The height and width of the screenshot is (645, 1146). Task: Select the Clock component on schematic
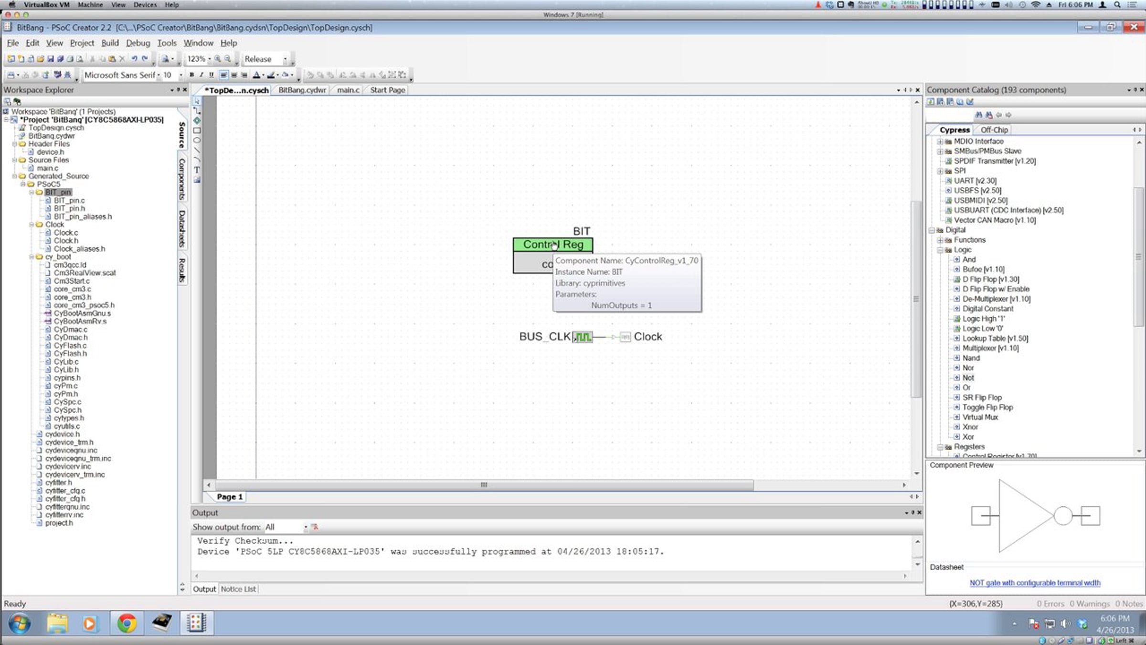click(x=641, y=337)
